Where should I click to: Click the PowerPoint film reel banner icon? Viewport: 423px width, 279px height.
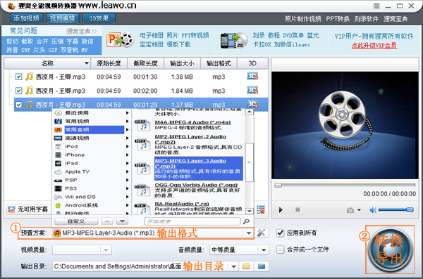pyautogui.click(x=121, y=40)
